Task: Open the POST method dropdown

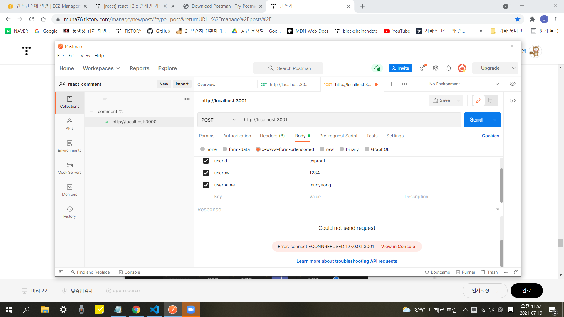Action: pyautogui.click(x=219, y=120)
